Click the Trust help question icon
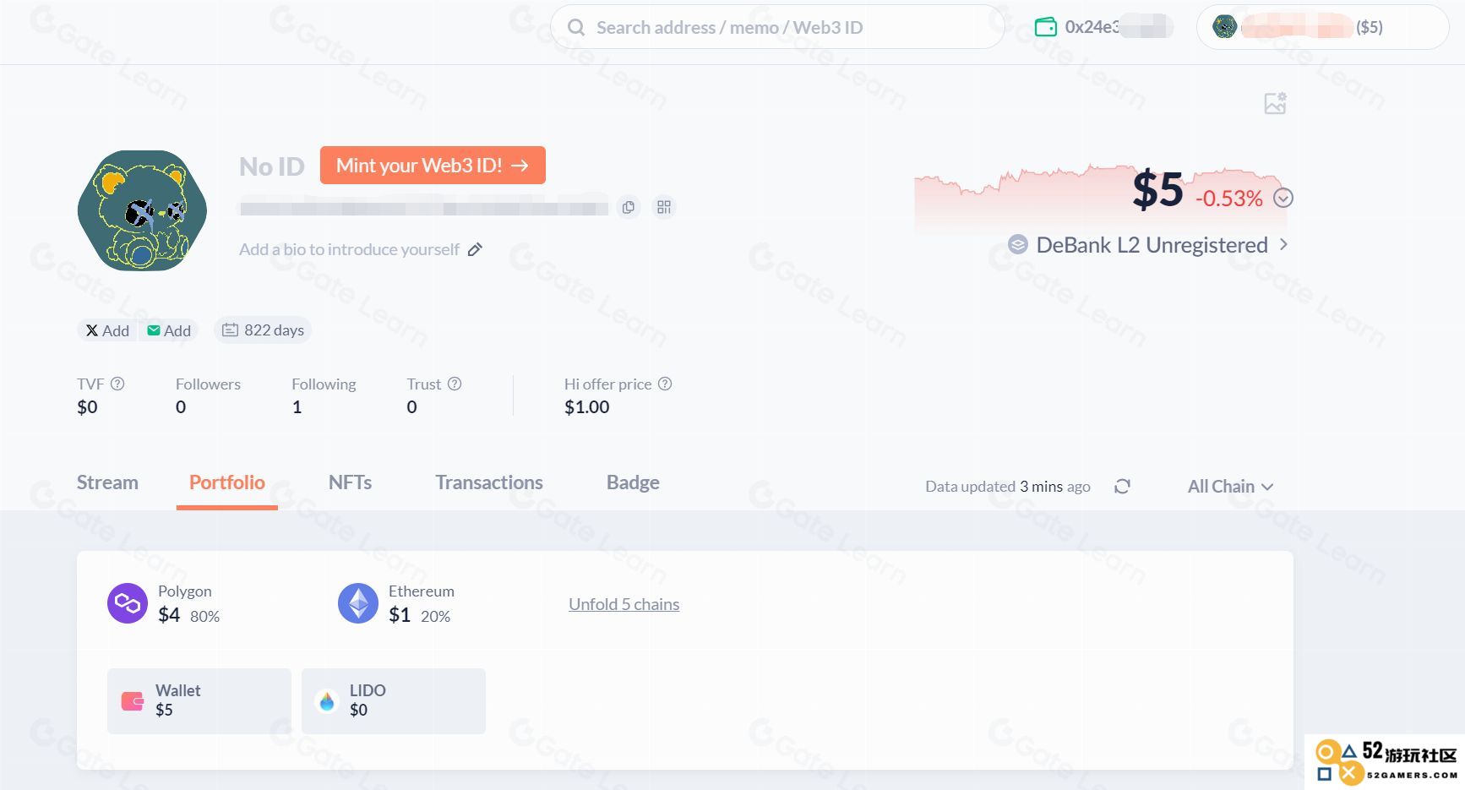Viewport: 1465px width, 790px height. point(455,384)
